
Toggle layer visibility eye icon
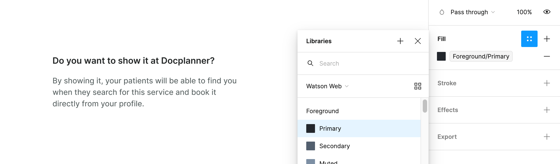[x=547, y=12]
